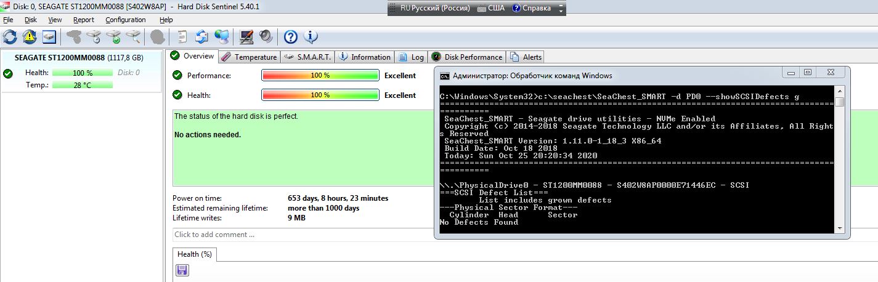This screenshot has width=878, height=282.
Task: Switch to the S.M.A.R.T. tab
Action: pyautogui.click(x=307, y=57)
